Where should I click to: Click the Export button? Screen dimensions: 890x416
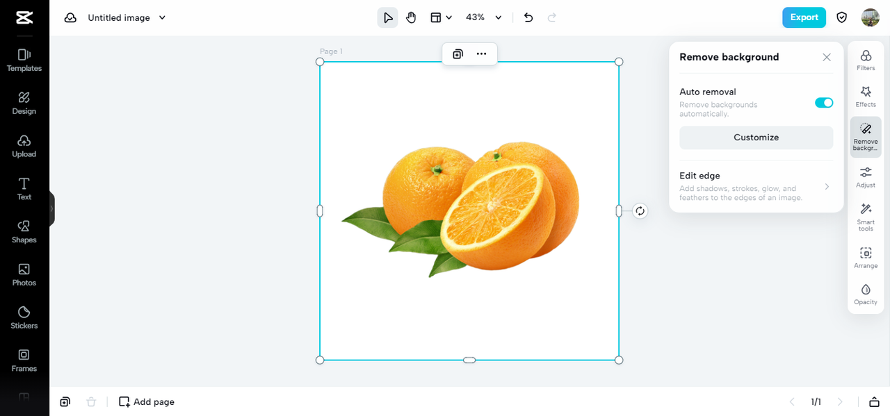click(804, 17)
